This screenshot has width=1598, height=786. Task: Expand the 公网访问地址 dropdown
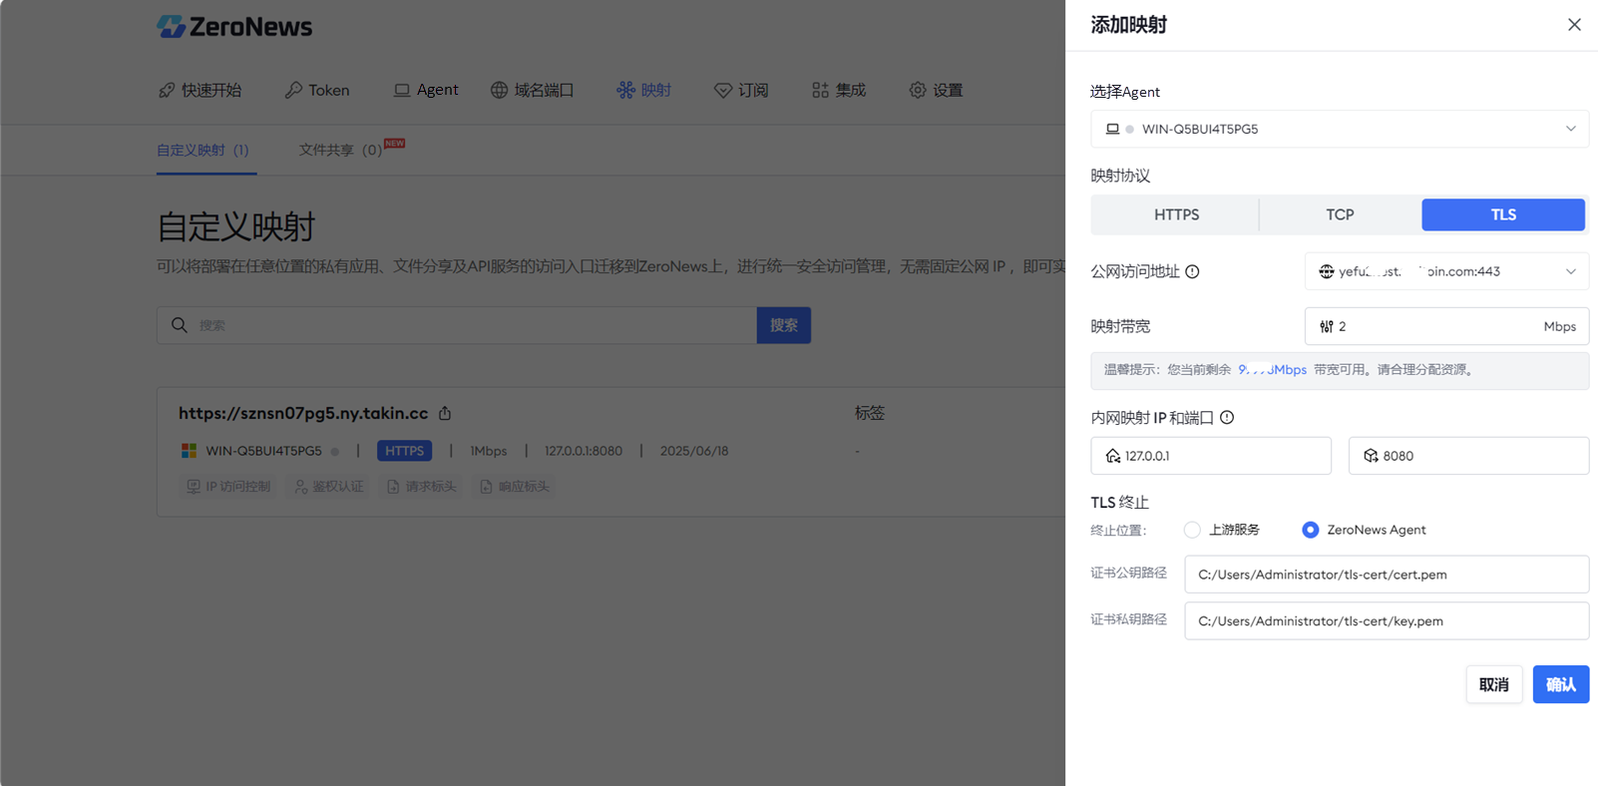tap(1446, 271)
